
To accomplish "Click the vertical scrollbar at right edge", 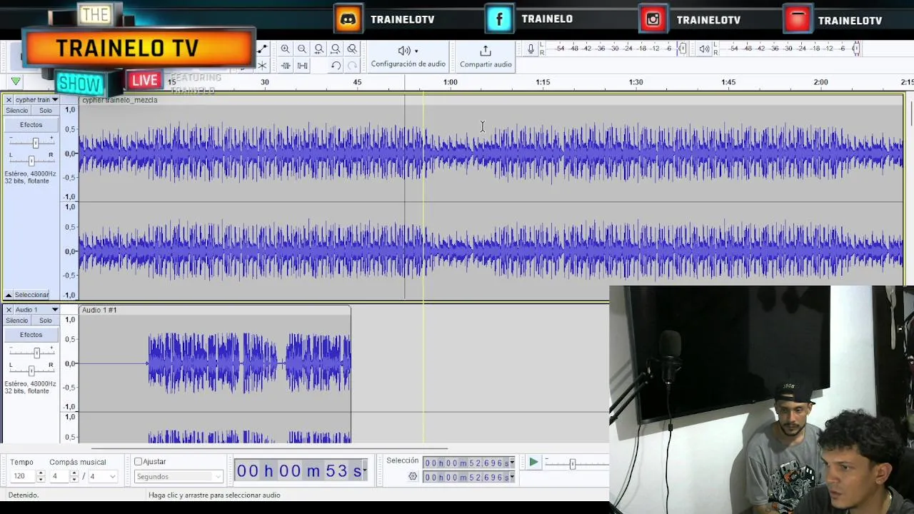I will click(910, 114).
